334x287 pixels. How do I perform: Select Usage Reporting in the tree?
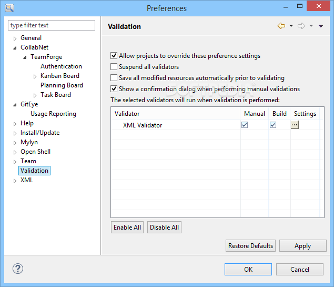pos(53,114)
